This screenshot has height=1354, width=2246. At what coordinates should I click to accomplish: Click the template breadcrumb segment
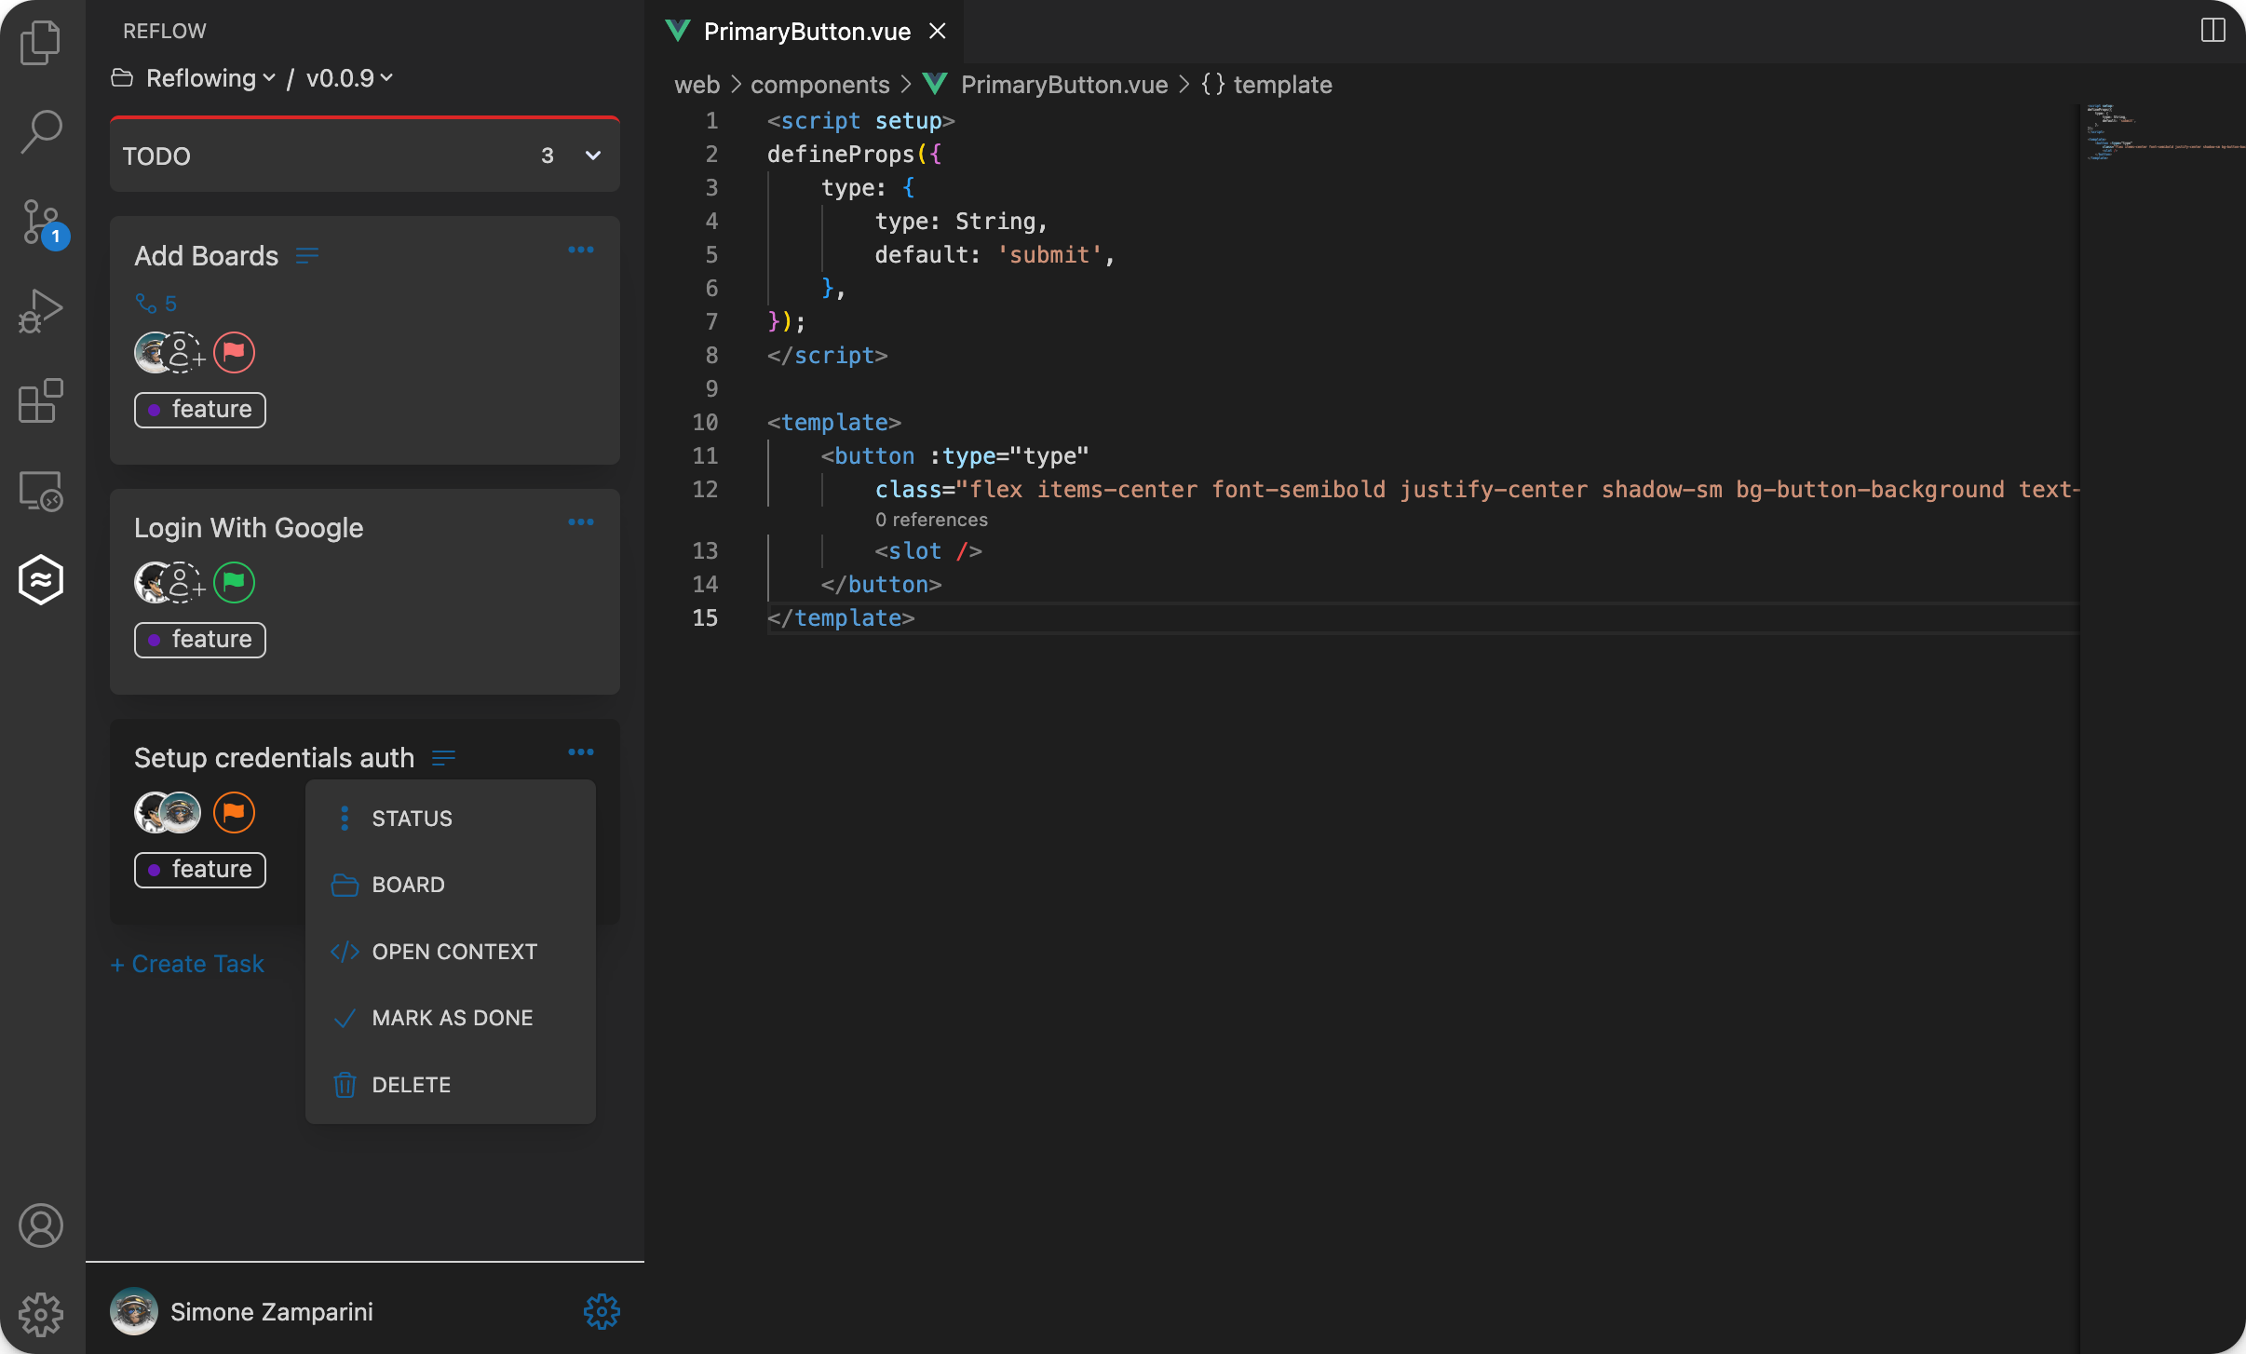pyautogui.click(x=1282, y=85)
